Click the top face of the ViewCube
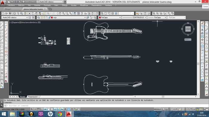Viewport: 209px width, 117px height. [x=188, y=29]
